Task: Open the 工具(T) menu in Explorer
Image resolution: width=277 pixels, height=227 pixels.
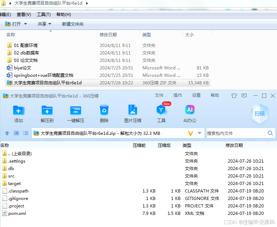Action: [44, 15]
